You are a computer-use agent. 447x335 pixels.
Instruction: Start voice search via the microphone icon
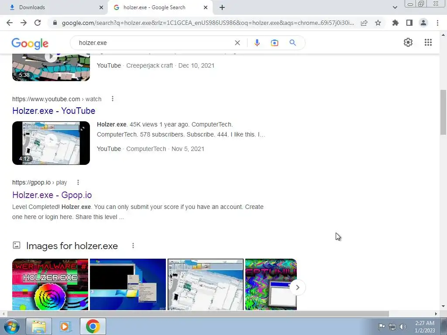257,43
